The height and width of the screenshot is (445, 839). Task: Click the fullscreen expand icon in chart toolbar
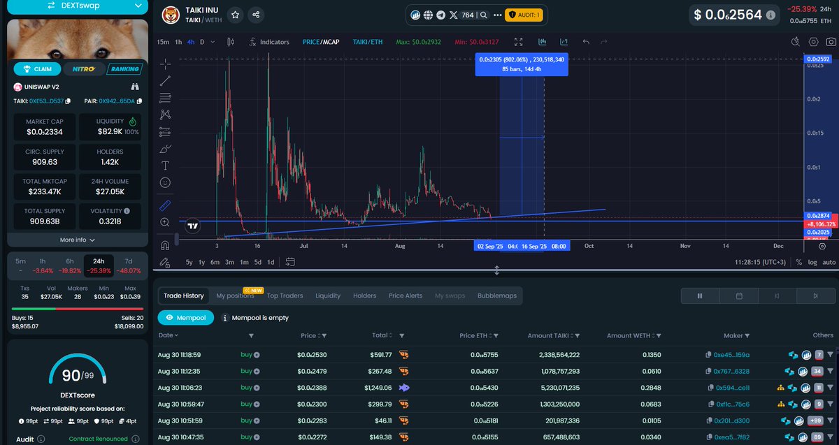click(518, 42)
